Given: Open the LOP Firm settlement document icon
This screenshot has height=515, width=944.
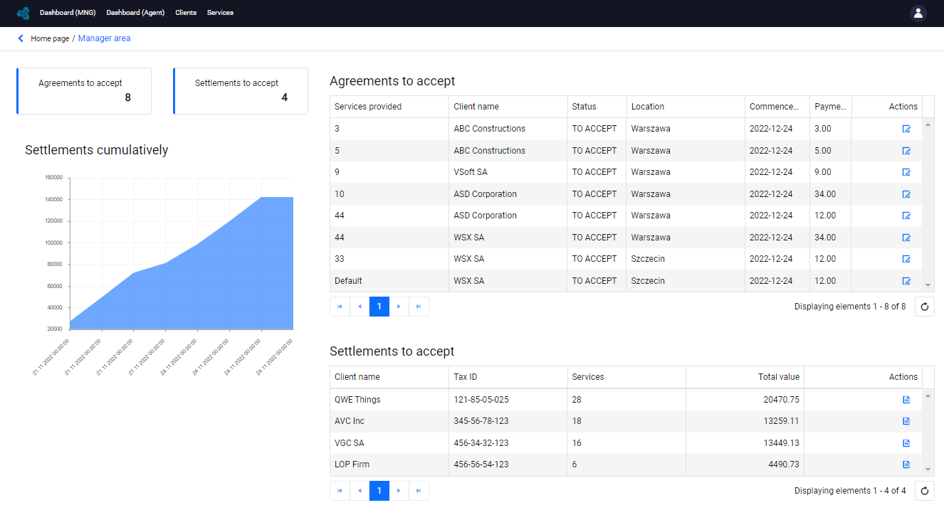Looking at the screenshot, I should pyautogui.click(x=906, y=464).
